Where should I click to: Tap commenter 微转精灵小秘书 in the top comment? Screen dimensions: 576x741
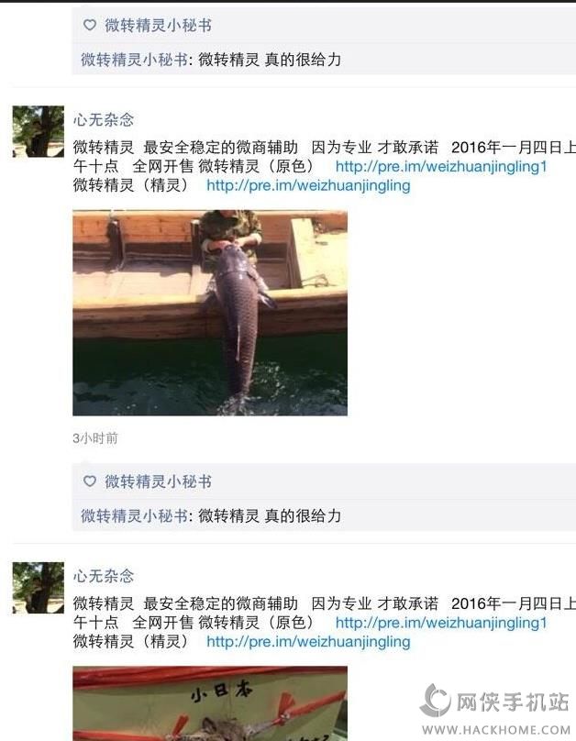pos(134,60)
